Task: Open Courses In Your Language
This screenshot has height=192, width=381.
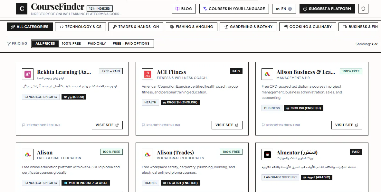Action: pos(234,9)
